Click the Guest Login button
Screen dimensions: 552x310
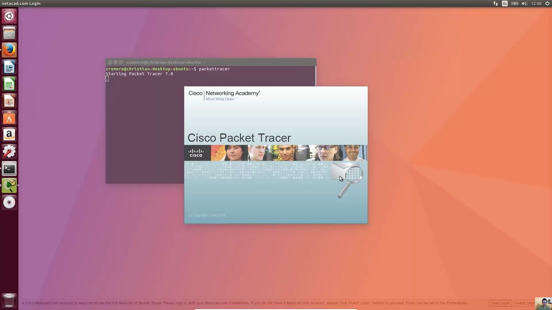click(524, 303)
